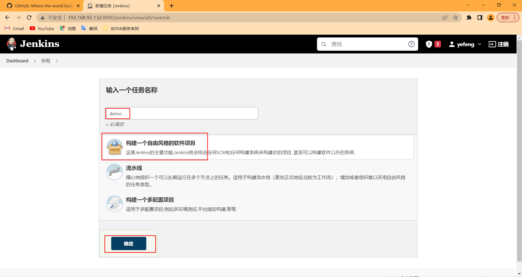Click the browser forward arrow
Screen dimensions: 522x277
tap(18, 17)
